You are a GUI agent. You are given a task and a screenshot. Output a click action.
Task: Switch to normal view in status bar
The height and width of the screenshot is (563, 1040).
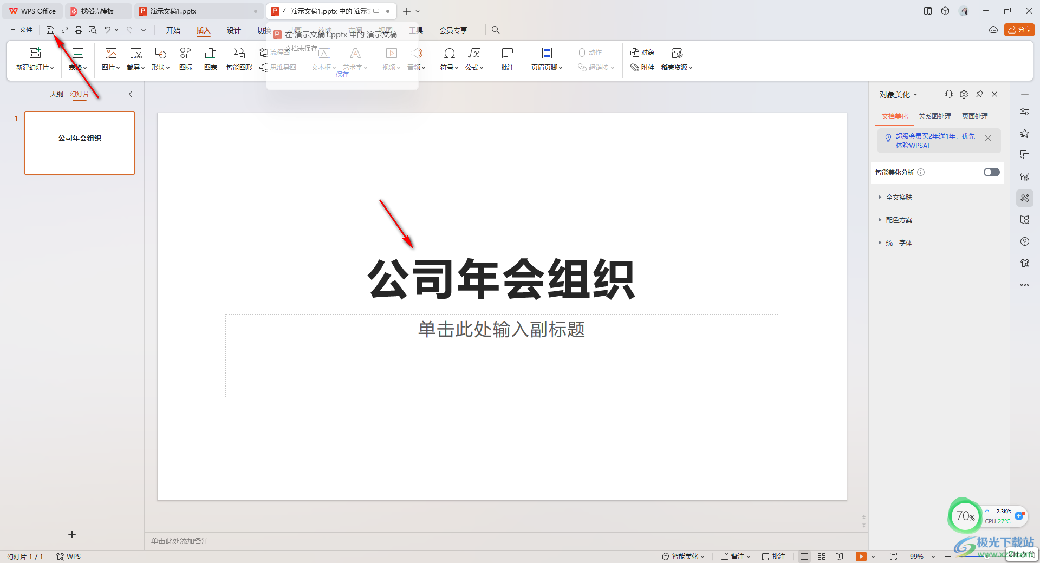click(x=804, y=557)
